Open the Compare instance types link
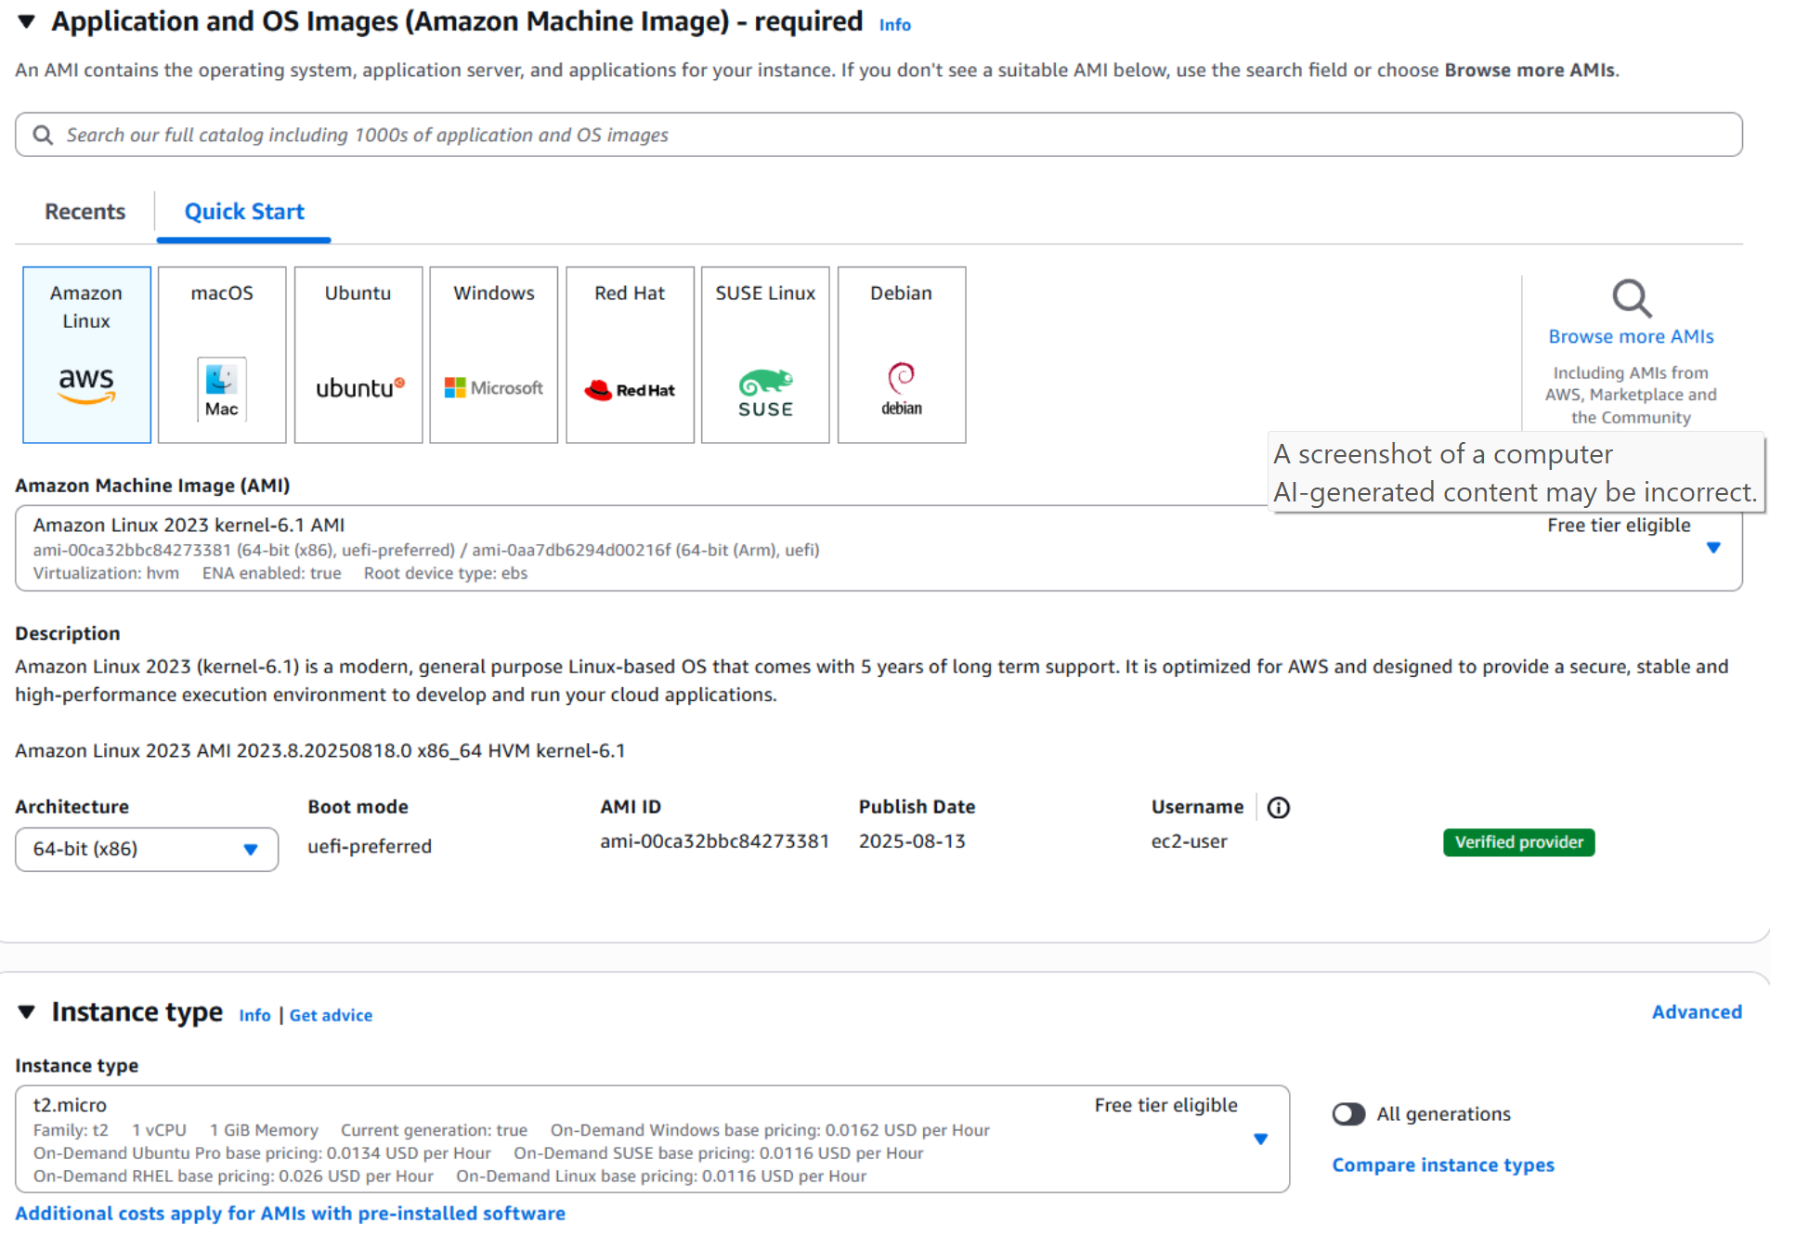This screenshot has height=1236, width=1809. tap(1442, 1164)
